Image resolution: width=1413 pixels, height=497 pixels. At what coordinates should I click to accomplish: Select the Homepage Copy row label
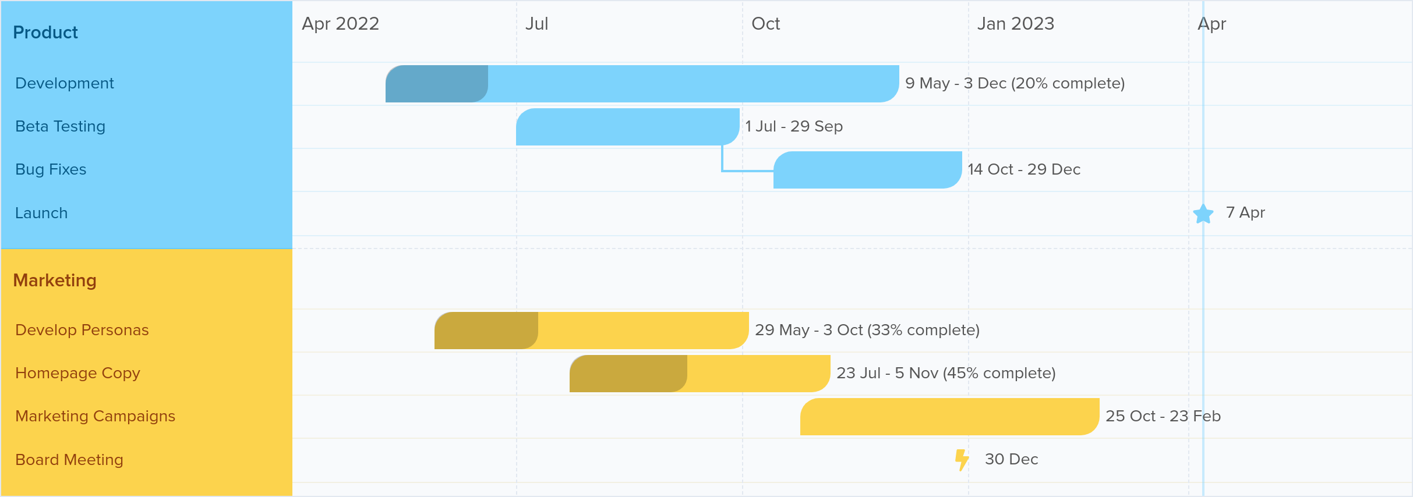[x=78, y=373]
